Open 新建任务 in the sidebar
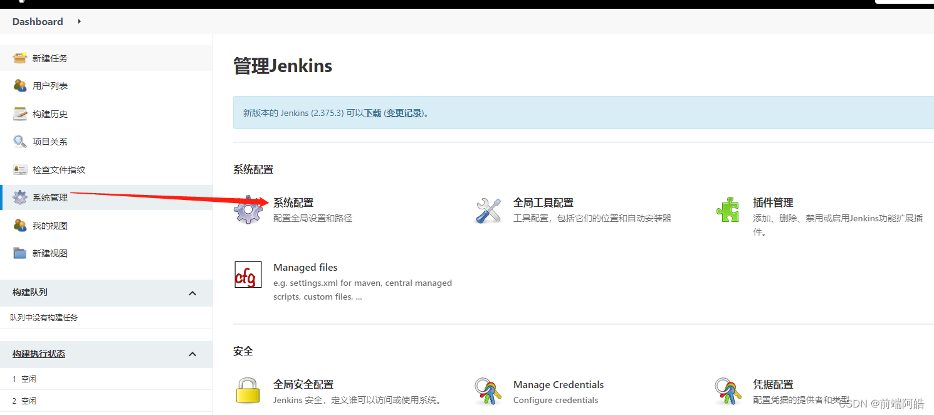The width and height of the screenshot is (934, 415). [x=50, y=58]
